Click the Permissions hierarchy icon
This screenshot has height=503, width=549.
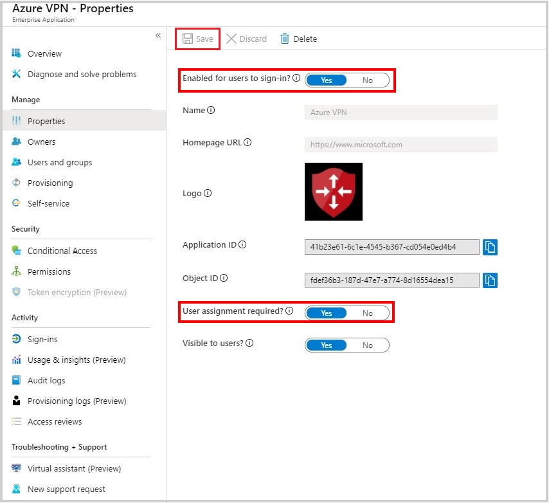coord(16,271)
